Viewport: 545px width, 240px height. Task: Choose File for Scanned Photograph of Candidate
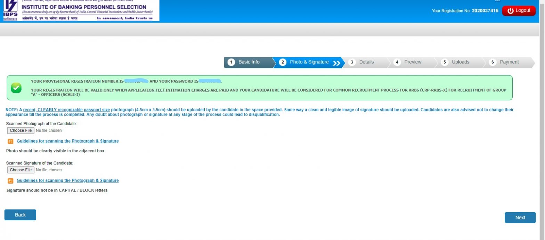click(21, 131)
